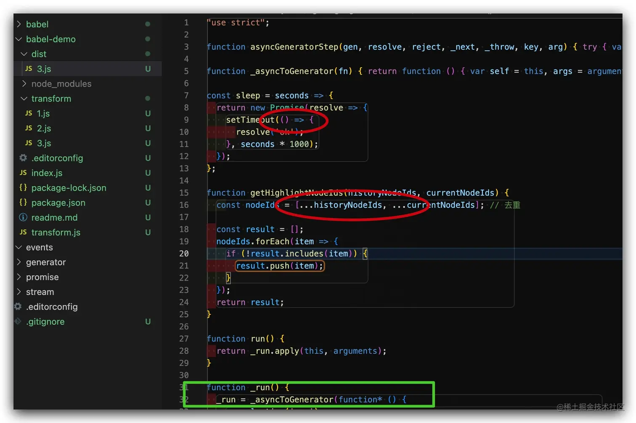Click the gear icon of the root .editorconfig
Image resolution: width=636 pixels, height=423 pixels.
click(x=18, y=307)
